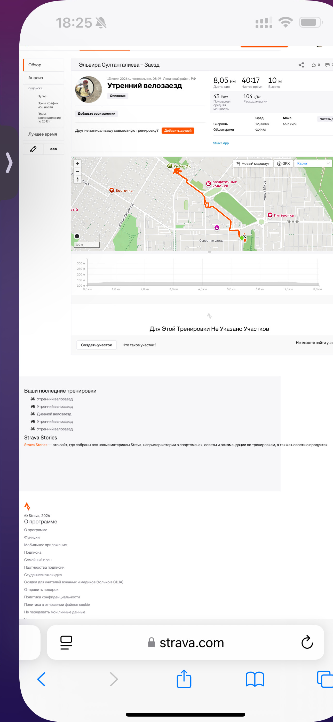
Task: Zoom out on the map
Action: [x=78, y=171]
